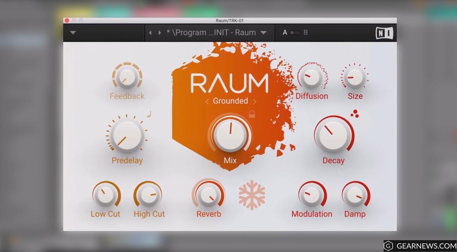Image resolution: width=457 pixels, height=252 pixels.
Task: Toggle the Mix lock icon
Action: coord(252,114)
